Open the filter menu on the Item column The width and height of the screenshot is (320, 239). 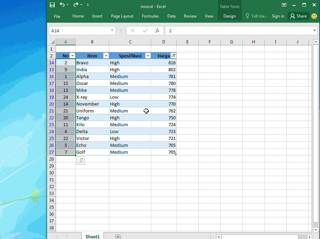coord(106,55)
